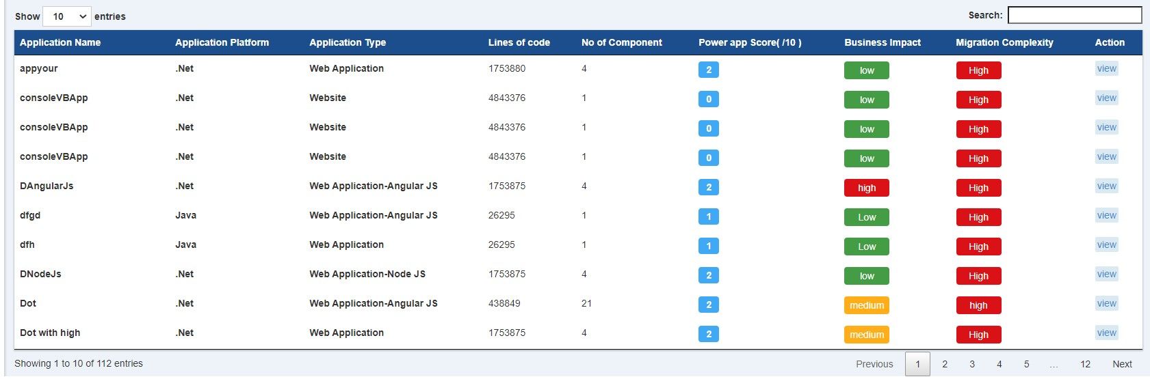Open view link for appyour row
The image size is (1150, 379).
coord(1106,68)
